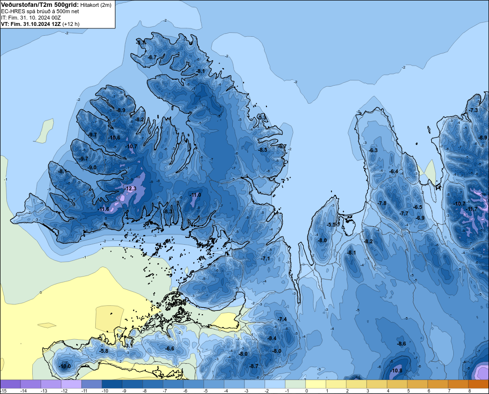Click the legend swatch between 3 and 4

pos(377,384)
